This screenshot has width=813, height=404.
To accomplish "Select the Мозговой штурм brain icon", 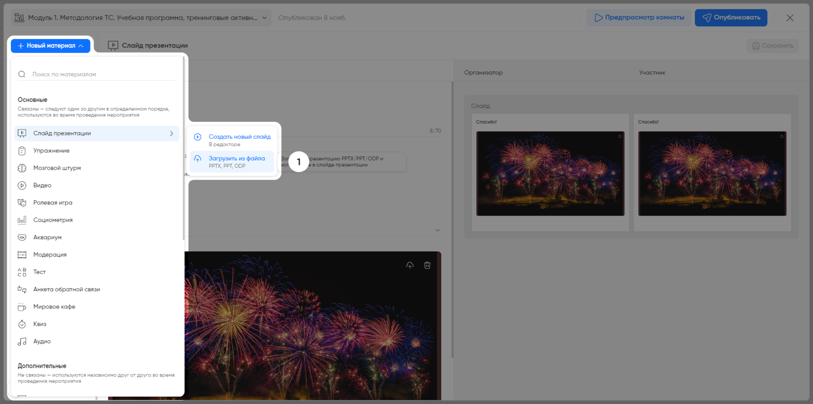I will pos(22,168).
